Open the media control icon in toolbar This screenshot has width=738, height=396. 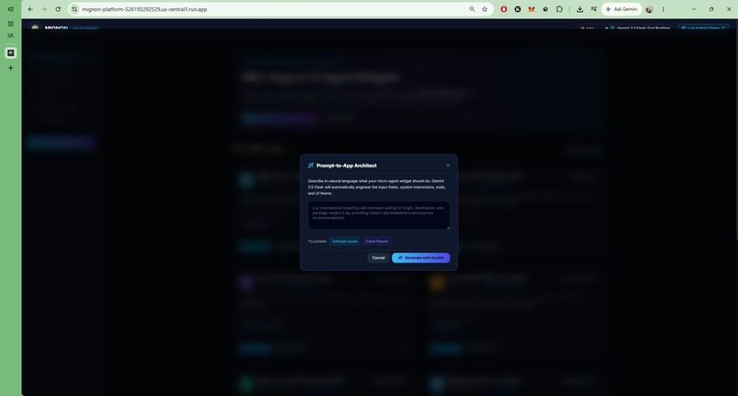(593, 9)
